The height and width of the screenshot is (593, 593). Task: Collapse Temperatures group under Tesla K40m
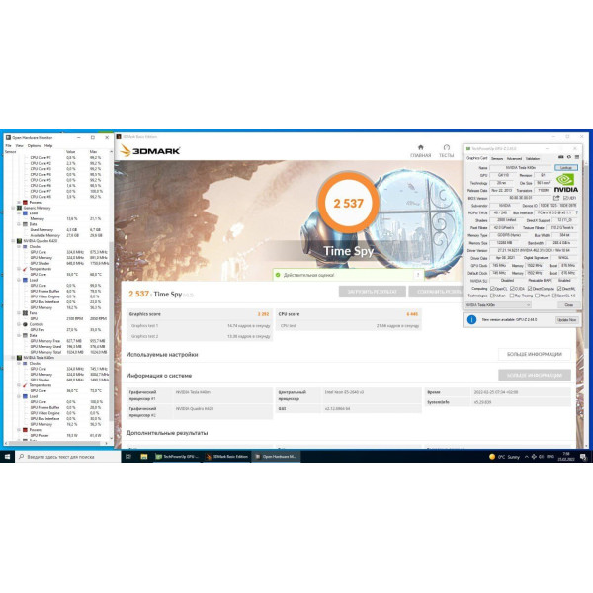19,385
